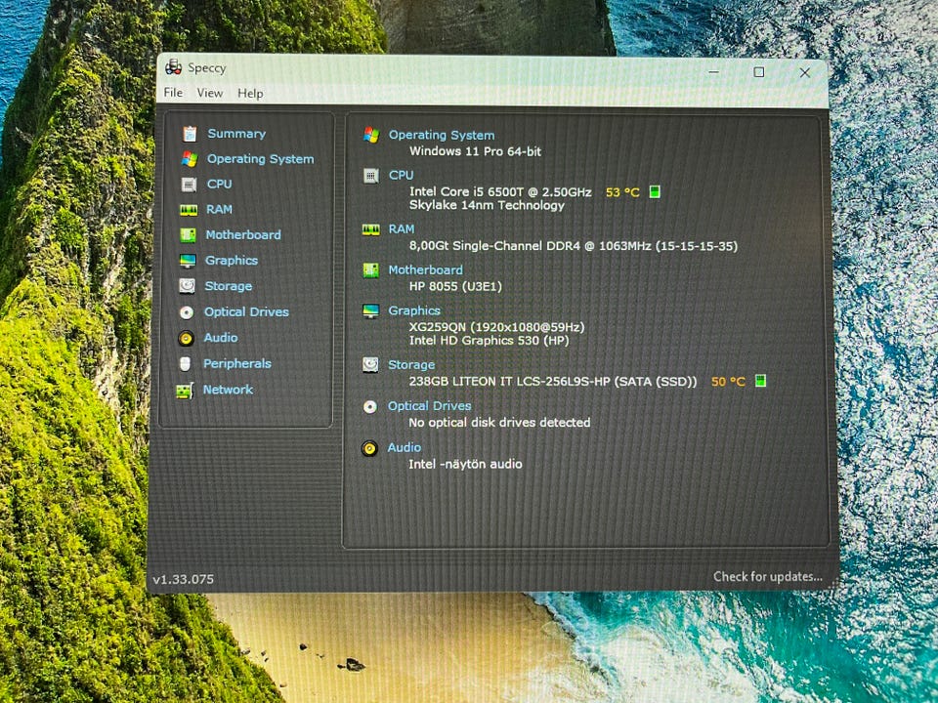Click 'Intel -näytön audio' text
Viewport: 938px width, 703px height.
465,464
